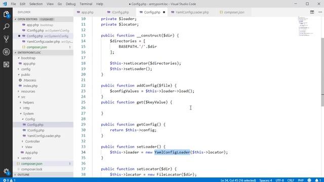The width and height of the screenshot is (324, 182).
Task: Open the Explorer view in activity bar
Action: pyautogui.click(x=6, y=14)
